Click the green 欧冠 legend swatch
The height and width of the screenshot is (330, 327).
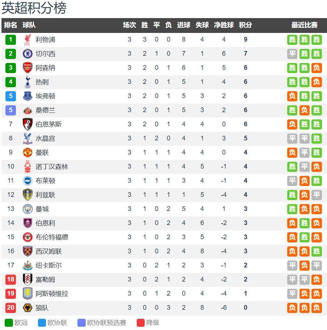[x=9, y=323]
